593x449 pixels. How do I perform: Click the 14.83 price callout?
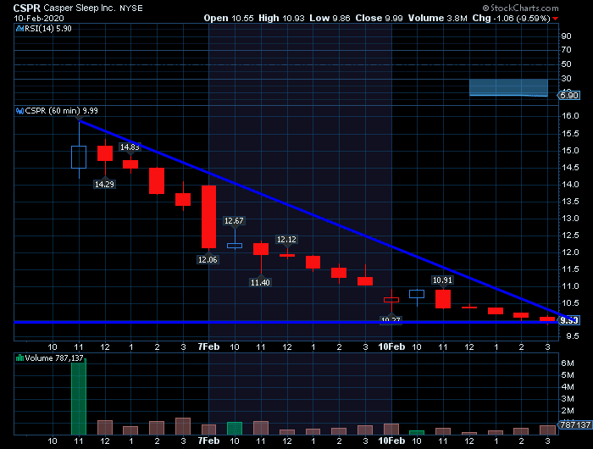click(130, 147)
